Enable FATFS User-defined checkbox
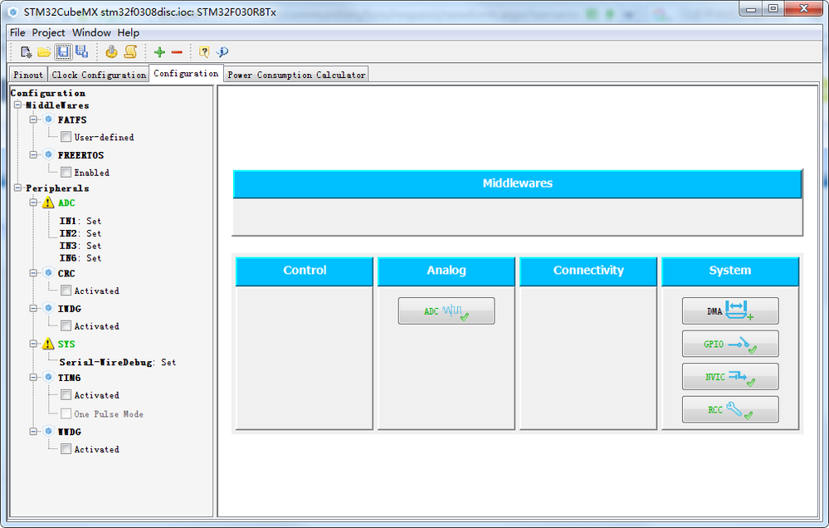This screenshot has height=528, width=829. 66,137
